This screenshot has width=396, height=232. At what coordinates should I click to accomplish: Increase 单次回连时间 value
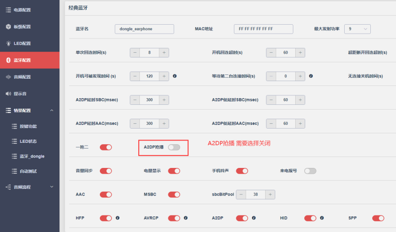point(164,53)
